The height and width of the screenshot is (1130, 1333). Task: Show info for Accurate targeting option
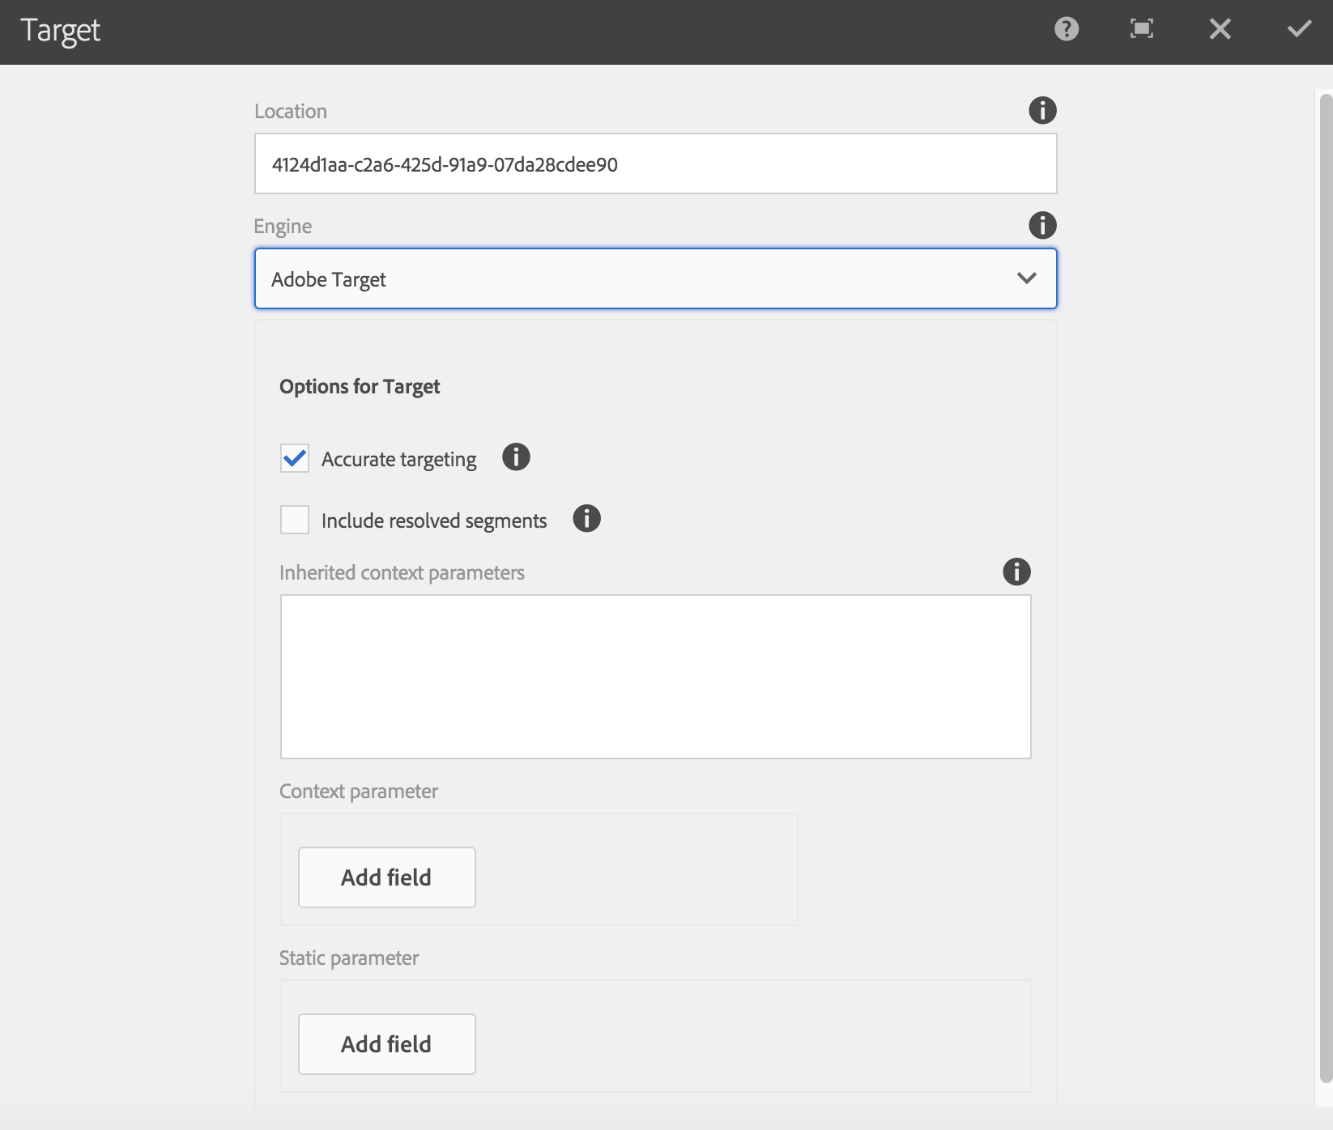tap(516, 457)
